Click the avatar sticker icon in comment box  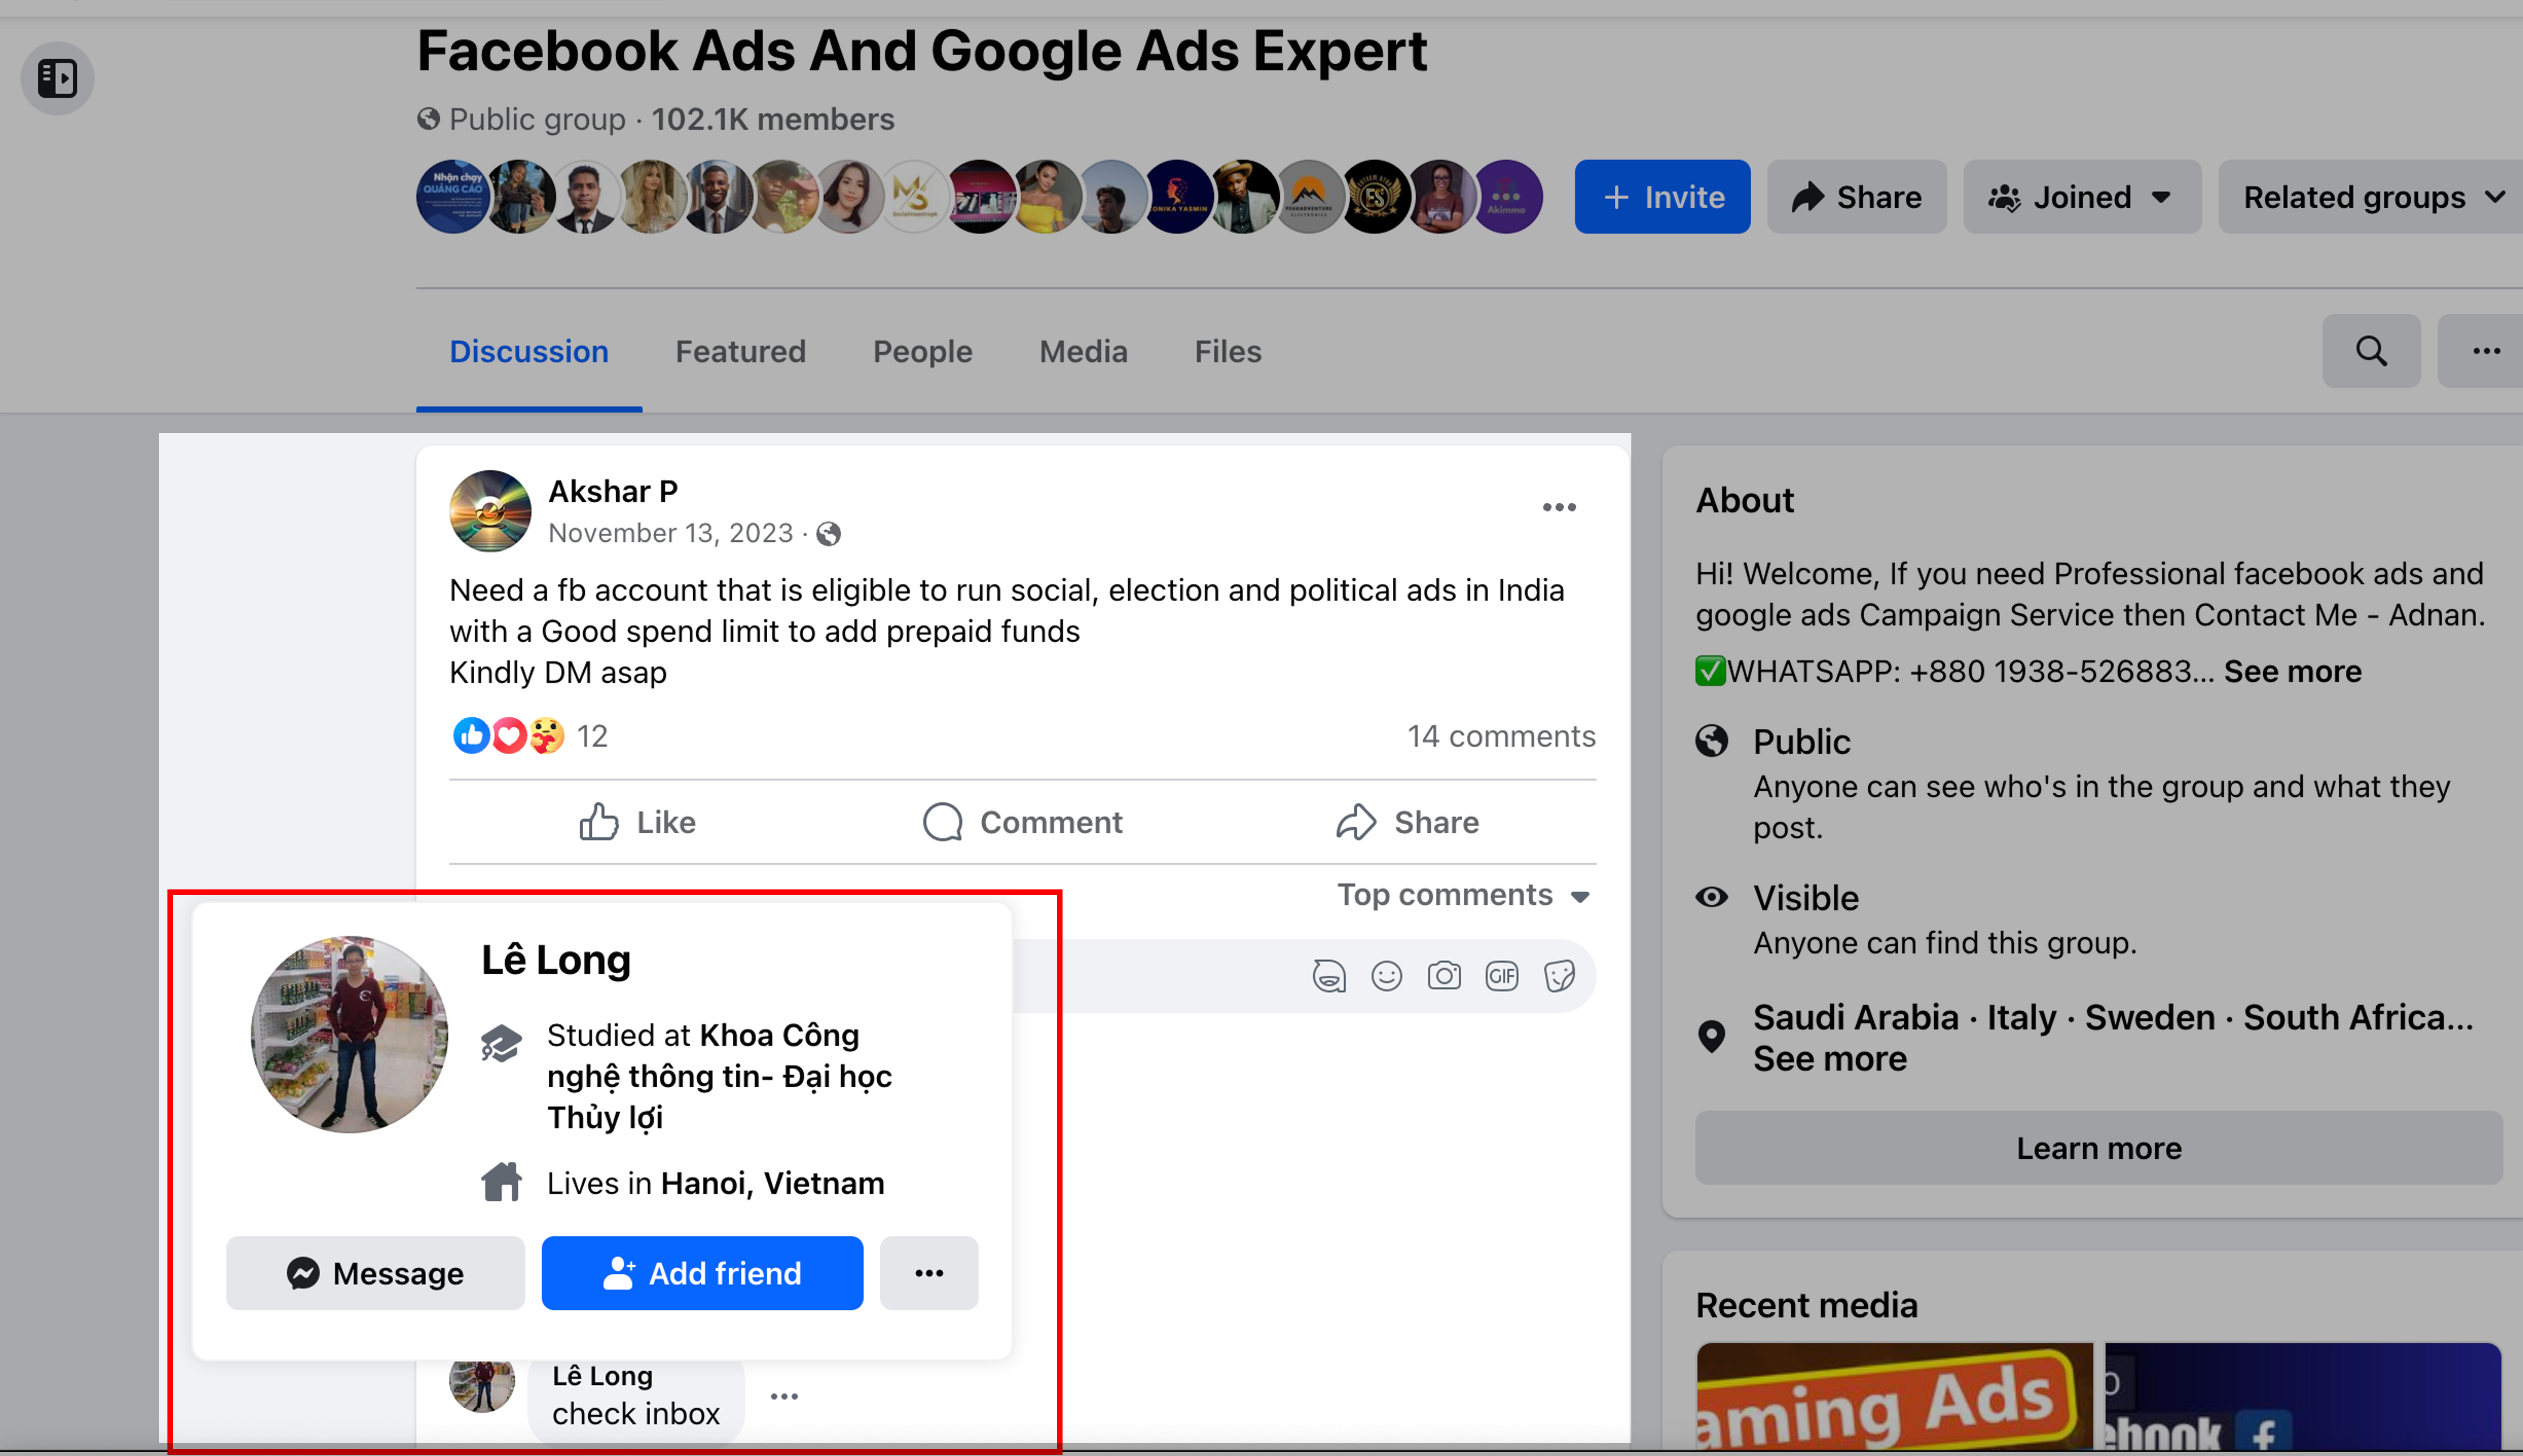coord(1329,975)
